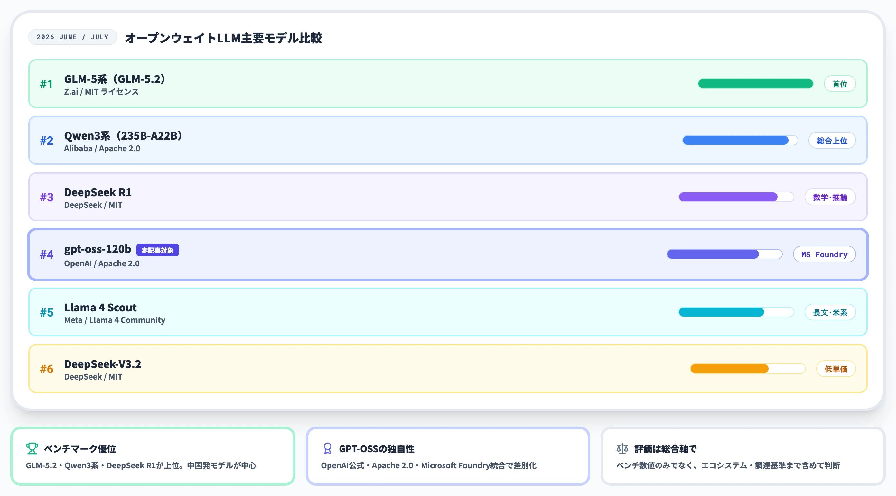Click the #4 rank label
This screenshot has height=496, width=896.
tap(47, 255)
